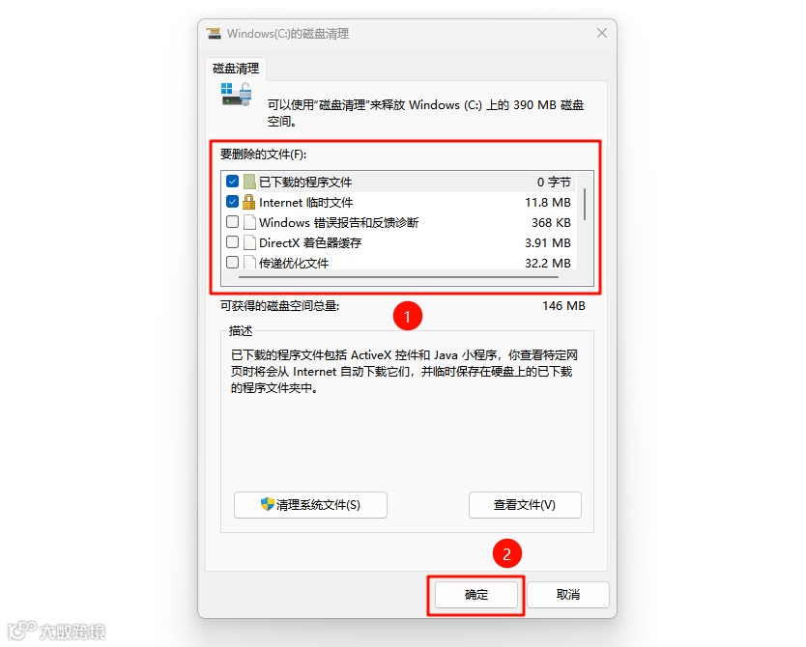The width and height of the screenshot is (806, 647).
Task: Click the Disk Cleanup title bar icon
Action: pyautogui.click(x=214, y=34)
